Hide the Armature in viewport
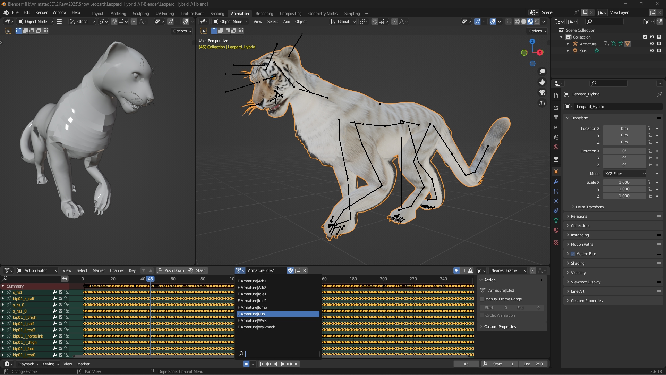 [652, 44]
